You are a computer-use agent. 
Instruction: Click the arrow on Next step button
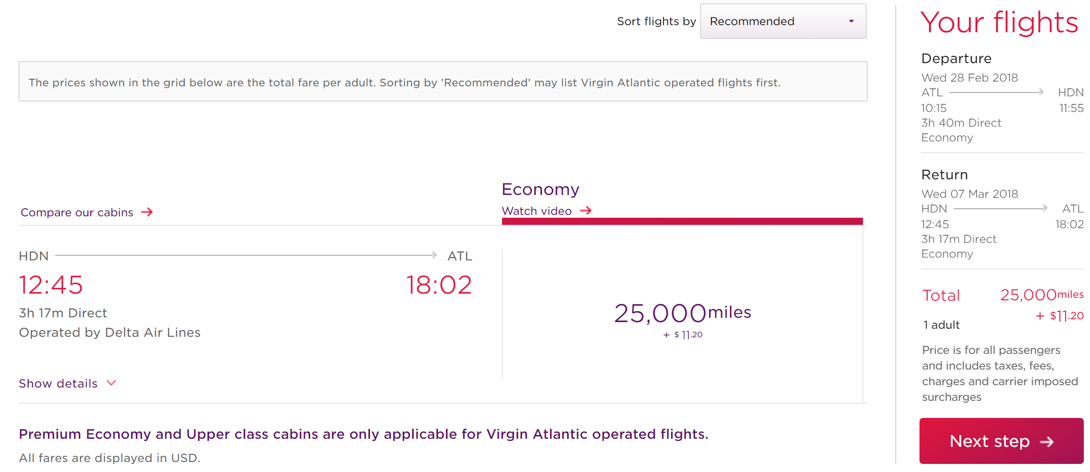tap(1047, 442)
